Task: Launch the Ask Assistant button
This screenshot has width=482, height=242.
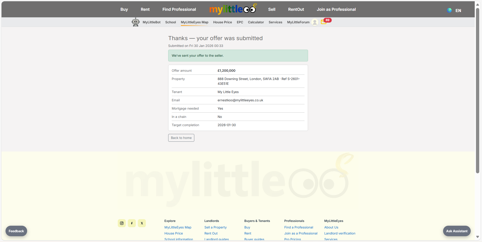Action: tap(457, 231)
